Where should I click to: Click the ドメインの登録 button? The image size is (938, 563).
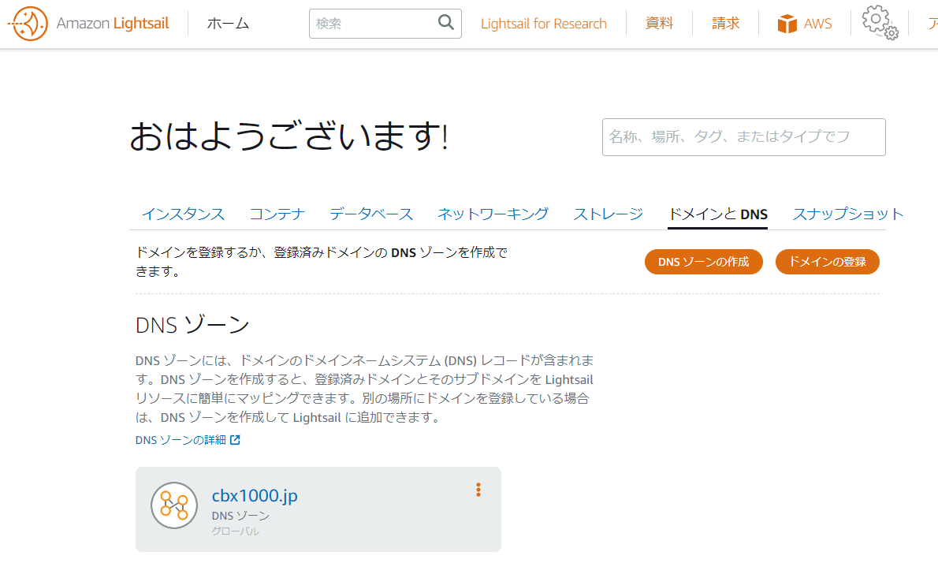tap(827, 261)
